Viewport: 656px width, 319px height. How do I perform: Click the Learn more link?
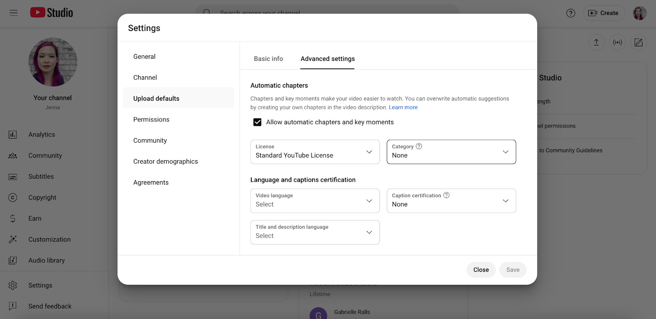point(403,107)
